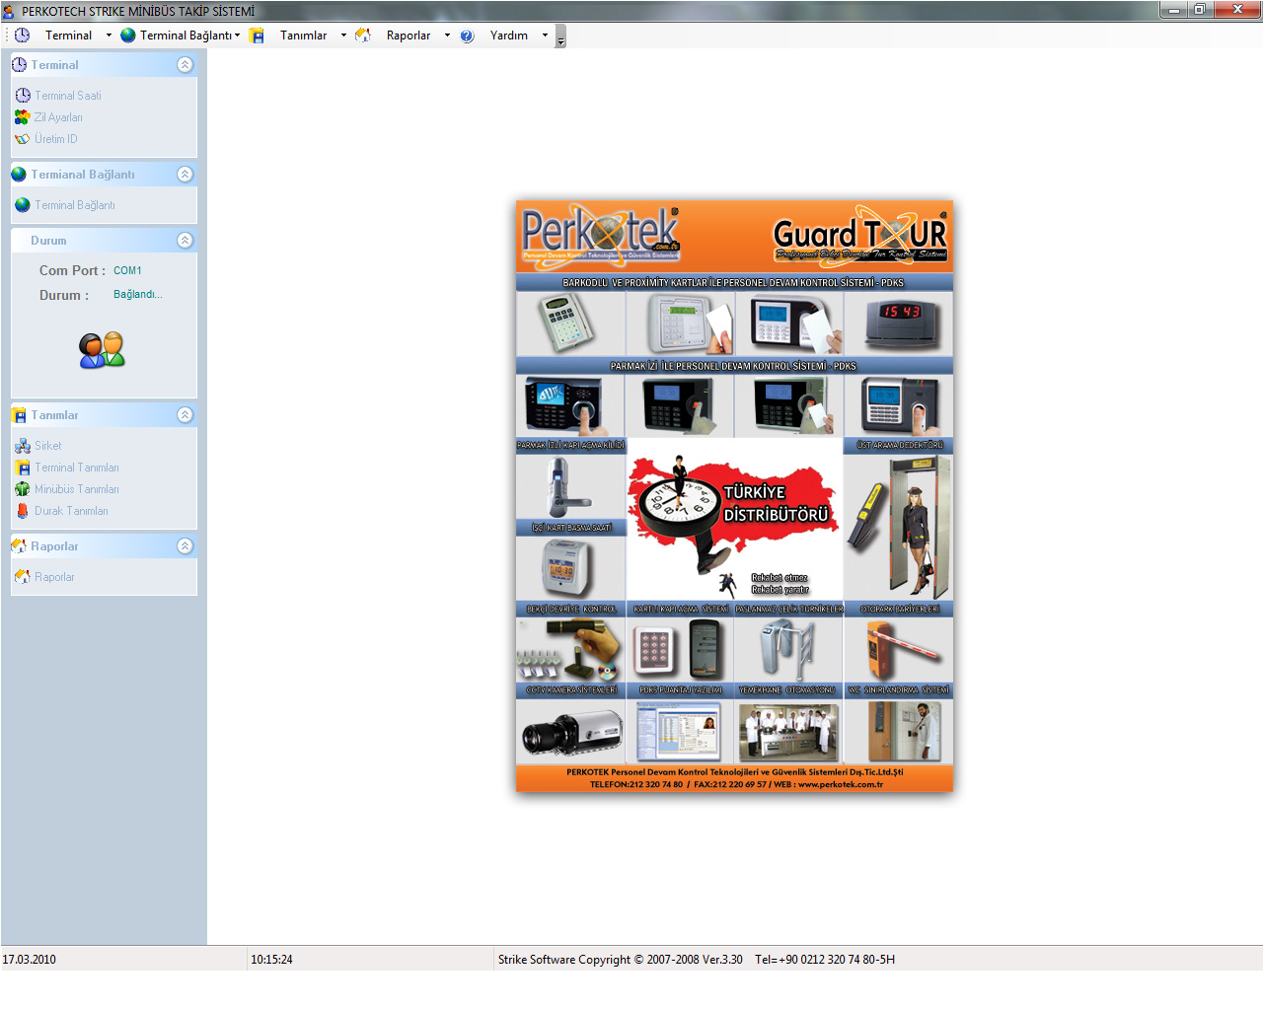Click the help question mark toolbar icon
Screen dimensions: 1263x1010
[x=468, y=36]
